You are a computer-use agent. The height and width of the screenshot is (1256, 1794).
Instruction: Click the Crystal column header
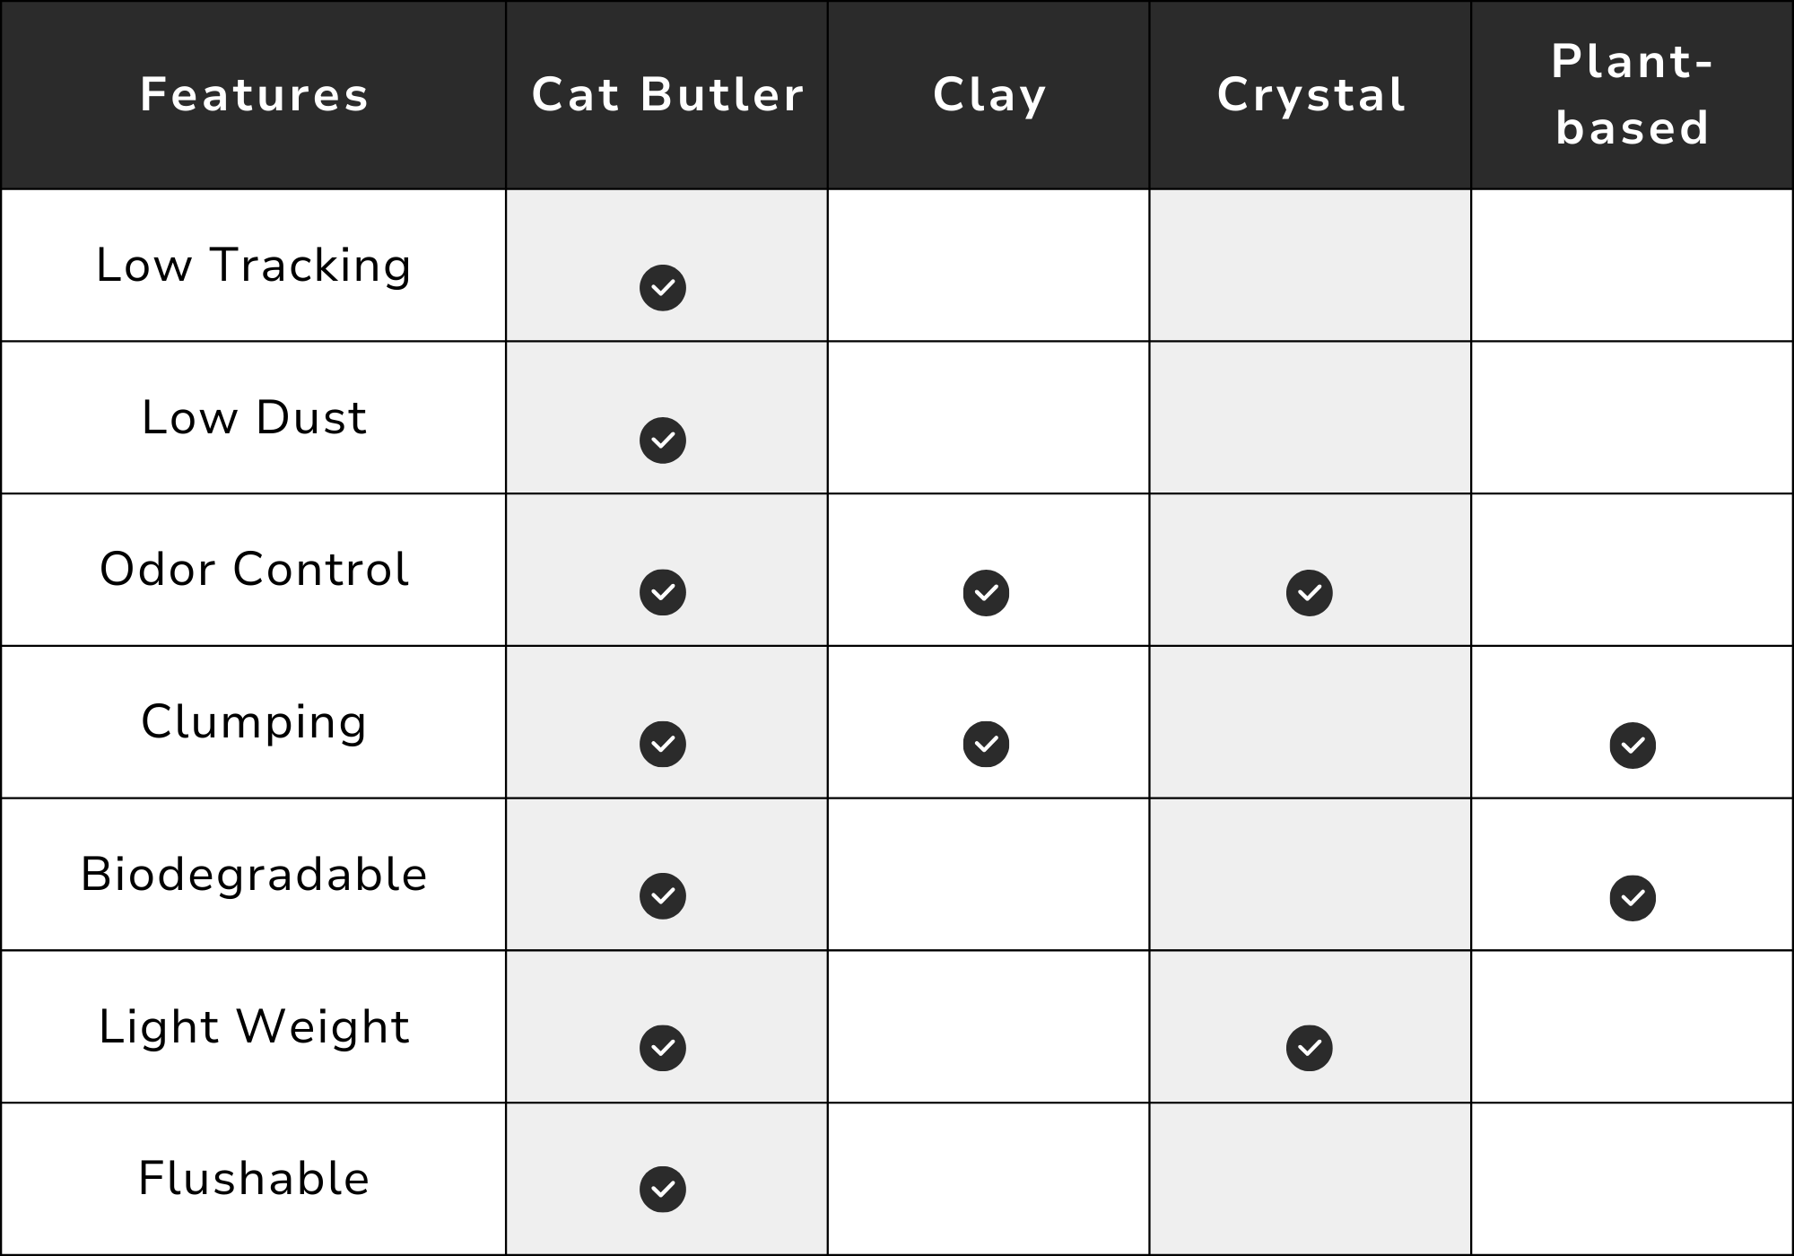[1311, 95]
